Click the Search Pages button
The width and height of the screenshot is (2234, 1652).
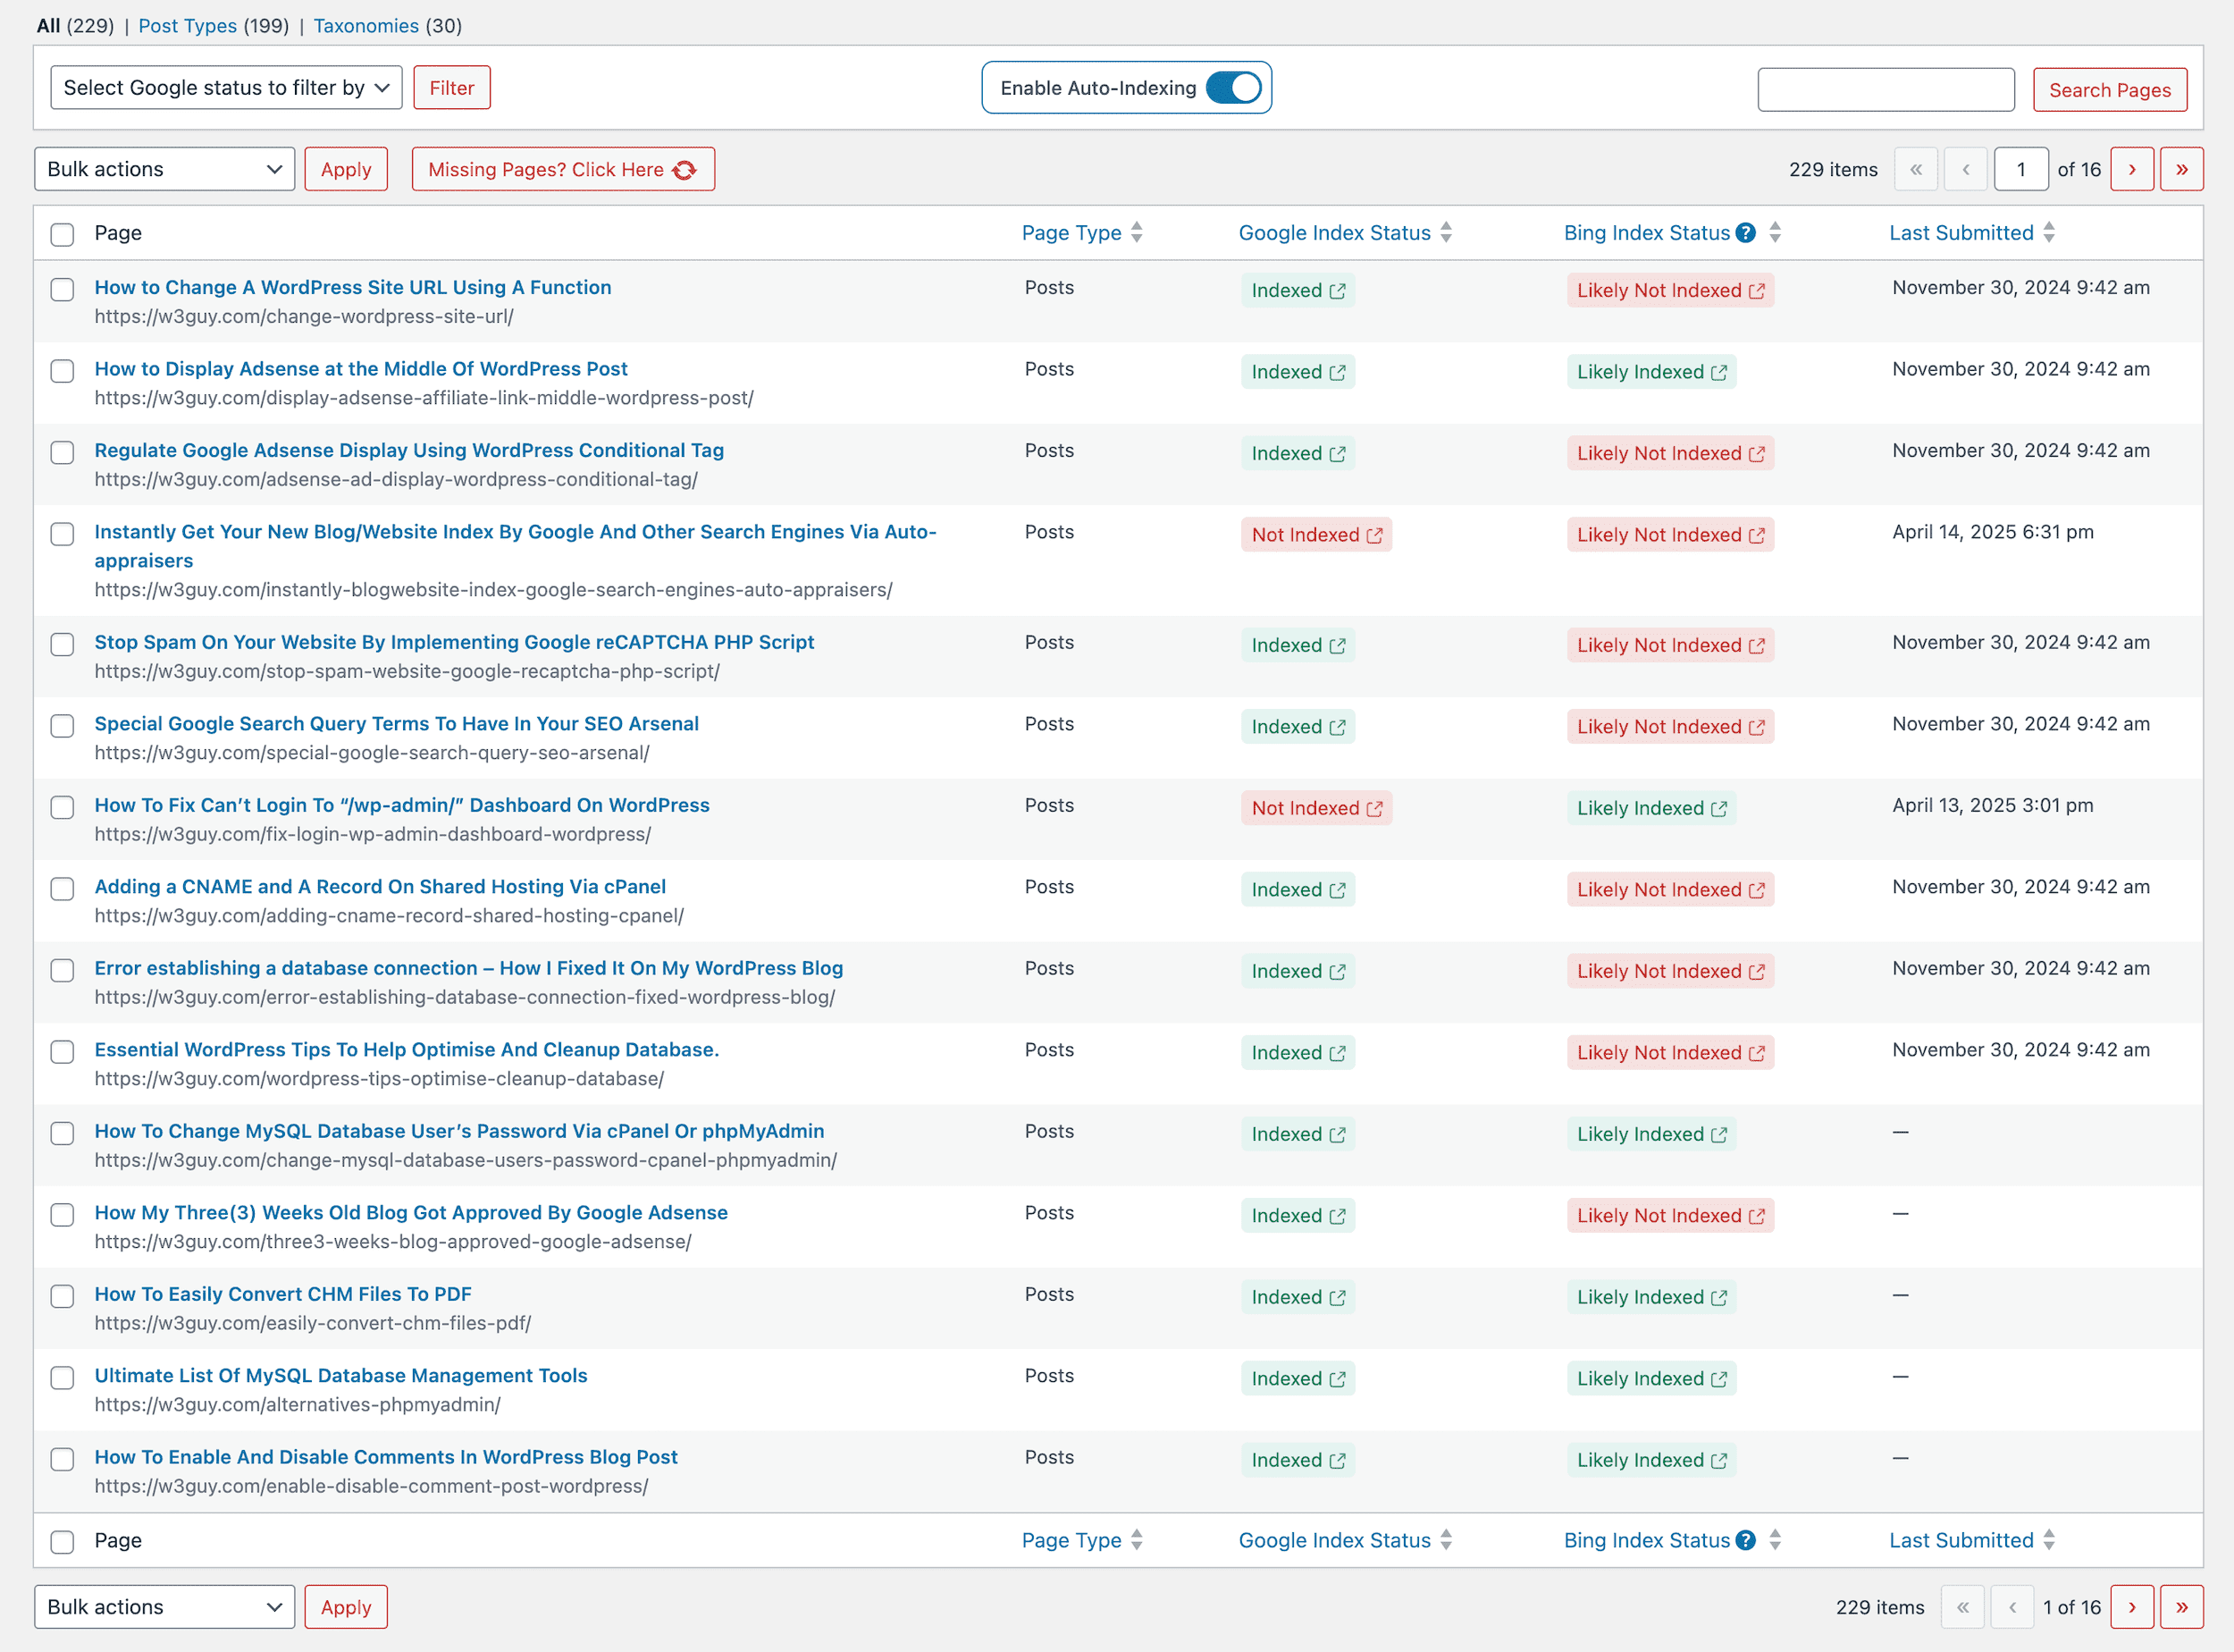[x=2109, y=90]
